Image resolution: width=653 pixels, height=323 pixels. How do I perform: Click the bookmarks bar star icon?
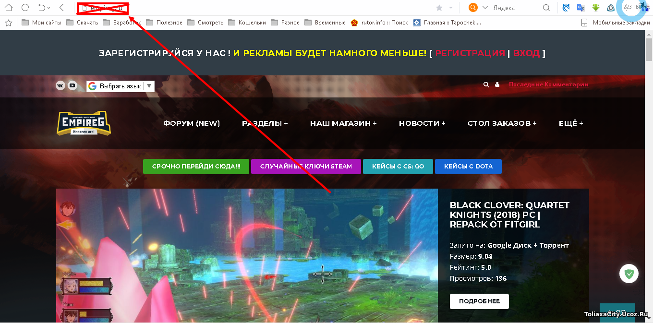8,23
